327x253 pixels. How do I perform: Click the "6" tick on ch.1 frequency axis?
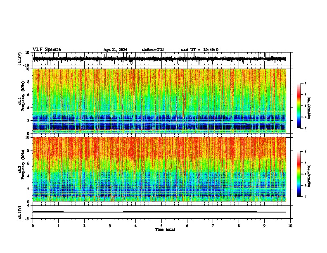[x=29, y=95]
